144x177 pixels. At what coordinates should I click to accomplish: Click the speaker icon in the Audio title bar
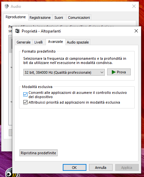click(x=6, y=6)
